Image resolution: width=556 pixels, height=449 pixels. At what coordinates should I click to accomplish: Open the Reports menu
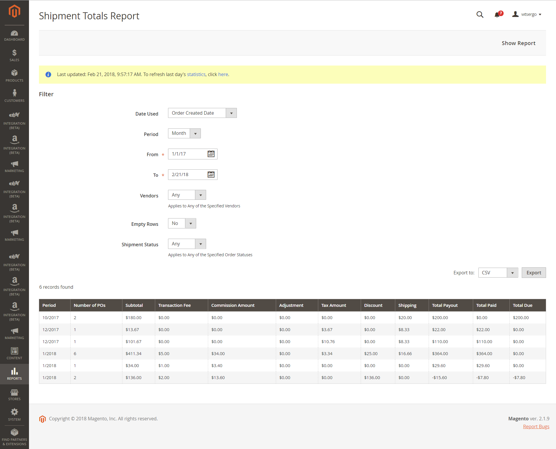(14, 374)
